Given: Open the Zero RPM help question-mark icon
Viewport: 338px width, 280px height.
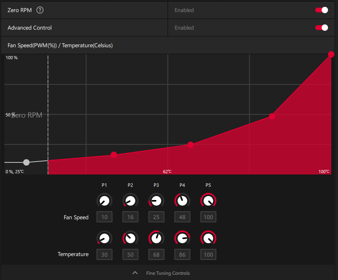Looking at the screenshot, I should pyautogui.click(x=40, y=10).
